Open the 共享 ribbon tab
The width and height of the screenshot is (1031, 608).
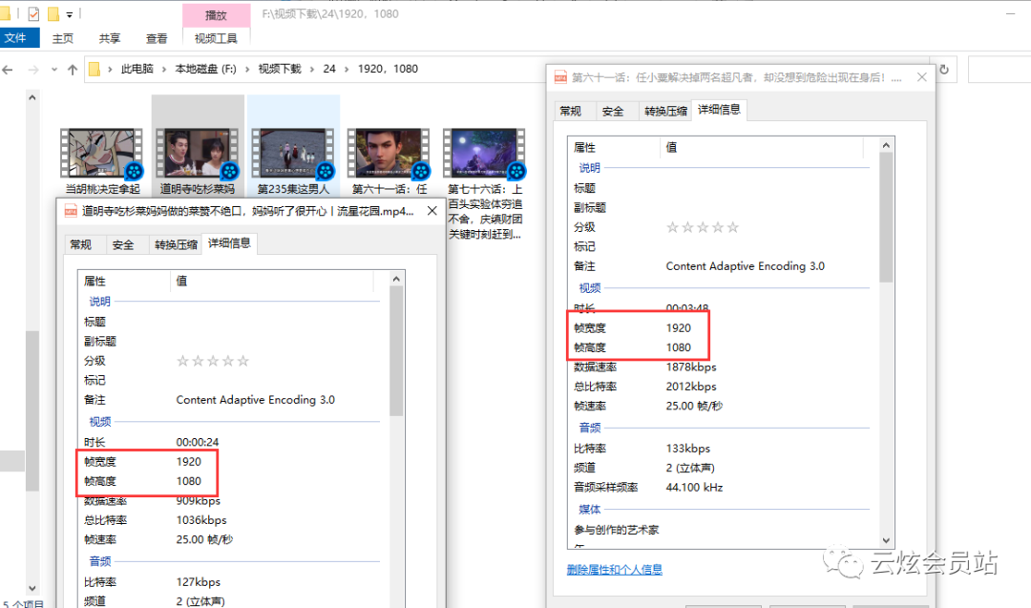point(110,38)
